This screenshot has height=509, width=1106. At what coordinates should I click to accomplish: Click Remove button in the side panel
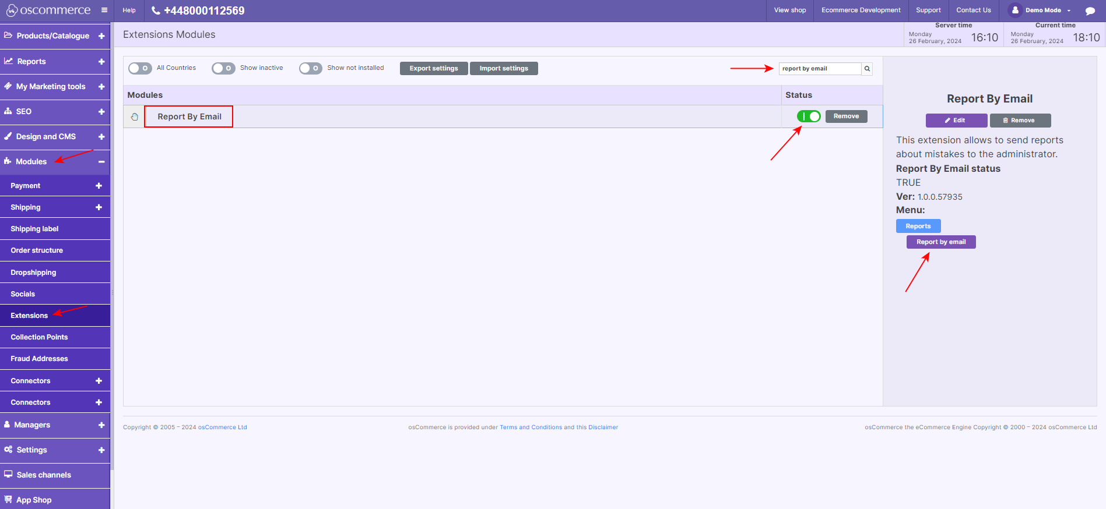(1020, 121)
